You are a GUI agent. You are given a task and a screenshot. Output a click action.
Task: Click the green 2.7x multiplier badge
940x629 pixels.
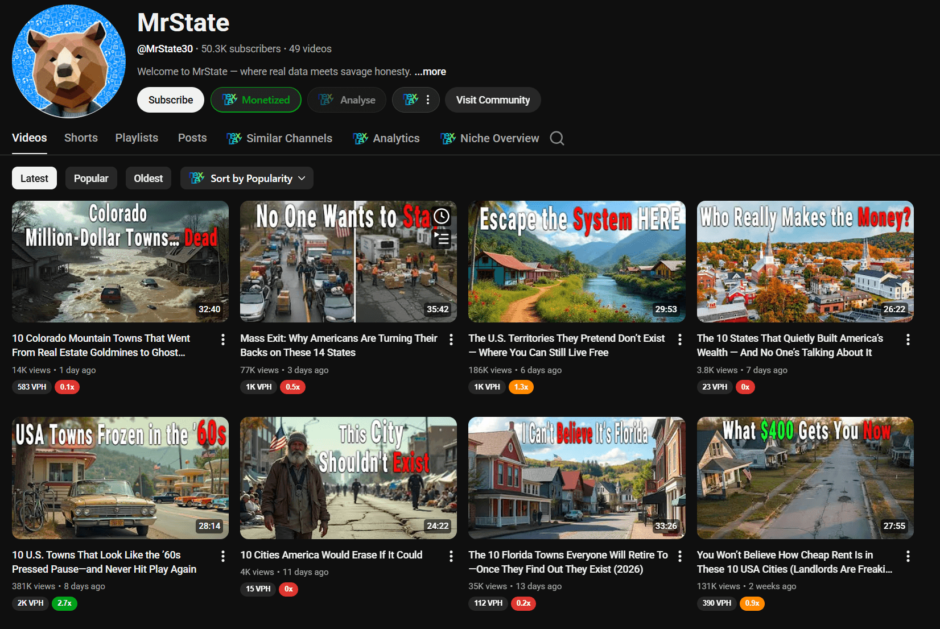point(64,603)
